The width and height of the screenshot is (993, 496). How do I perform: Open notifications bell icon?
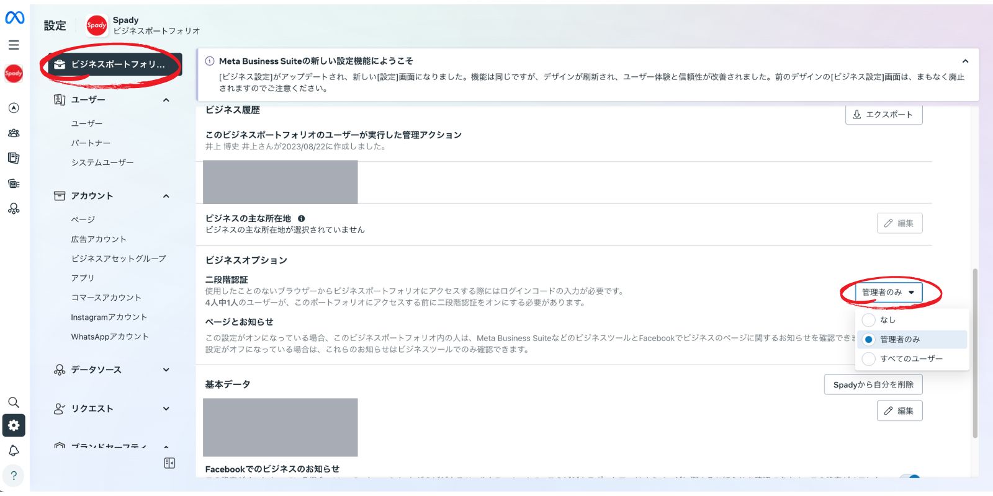click(14, 451)
